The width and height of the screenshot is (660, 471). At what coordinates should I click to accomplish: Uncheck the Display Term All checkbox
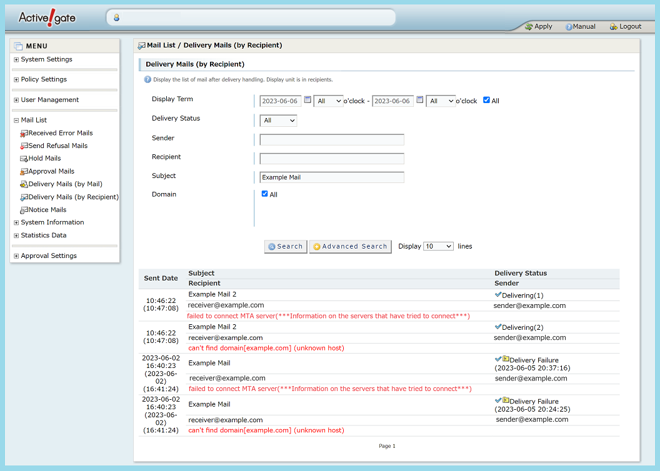(487, 100)
